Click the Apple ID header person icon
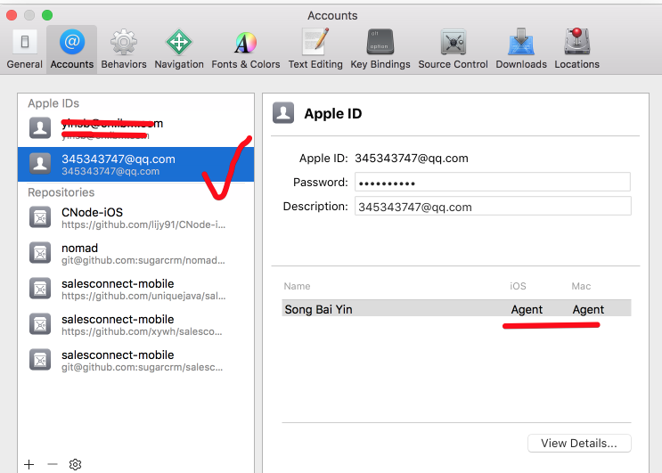The height and width of the screenshot is (473, 662). pyautogui.click(x=282, y=112)
